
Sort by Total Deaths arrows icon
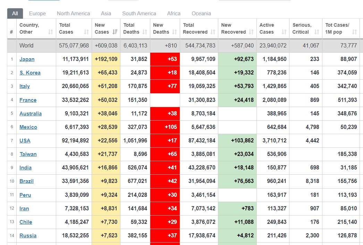(x=145, y=32)
